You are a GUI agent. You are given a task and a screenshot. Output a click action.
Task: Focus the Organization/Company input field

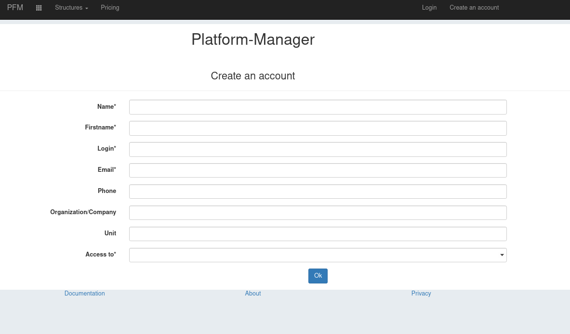[x=318, y=213]
